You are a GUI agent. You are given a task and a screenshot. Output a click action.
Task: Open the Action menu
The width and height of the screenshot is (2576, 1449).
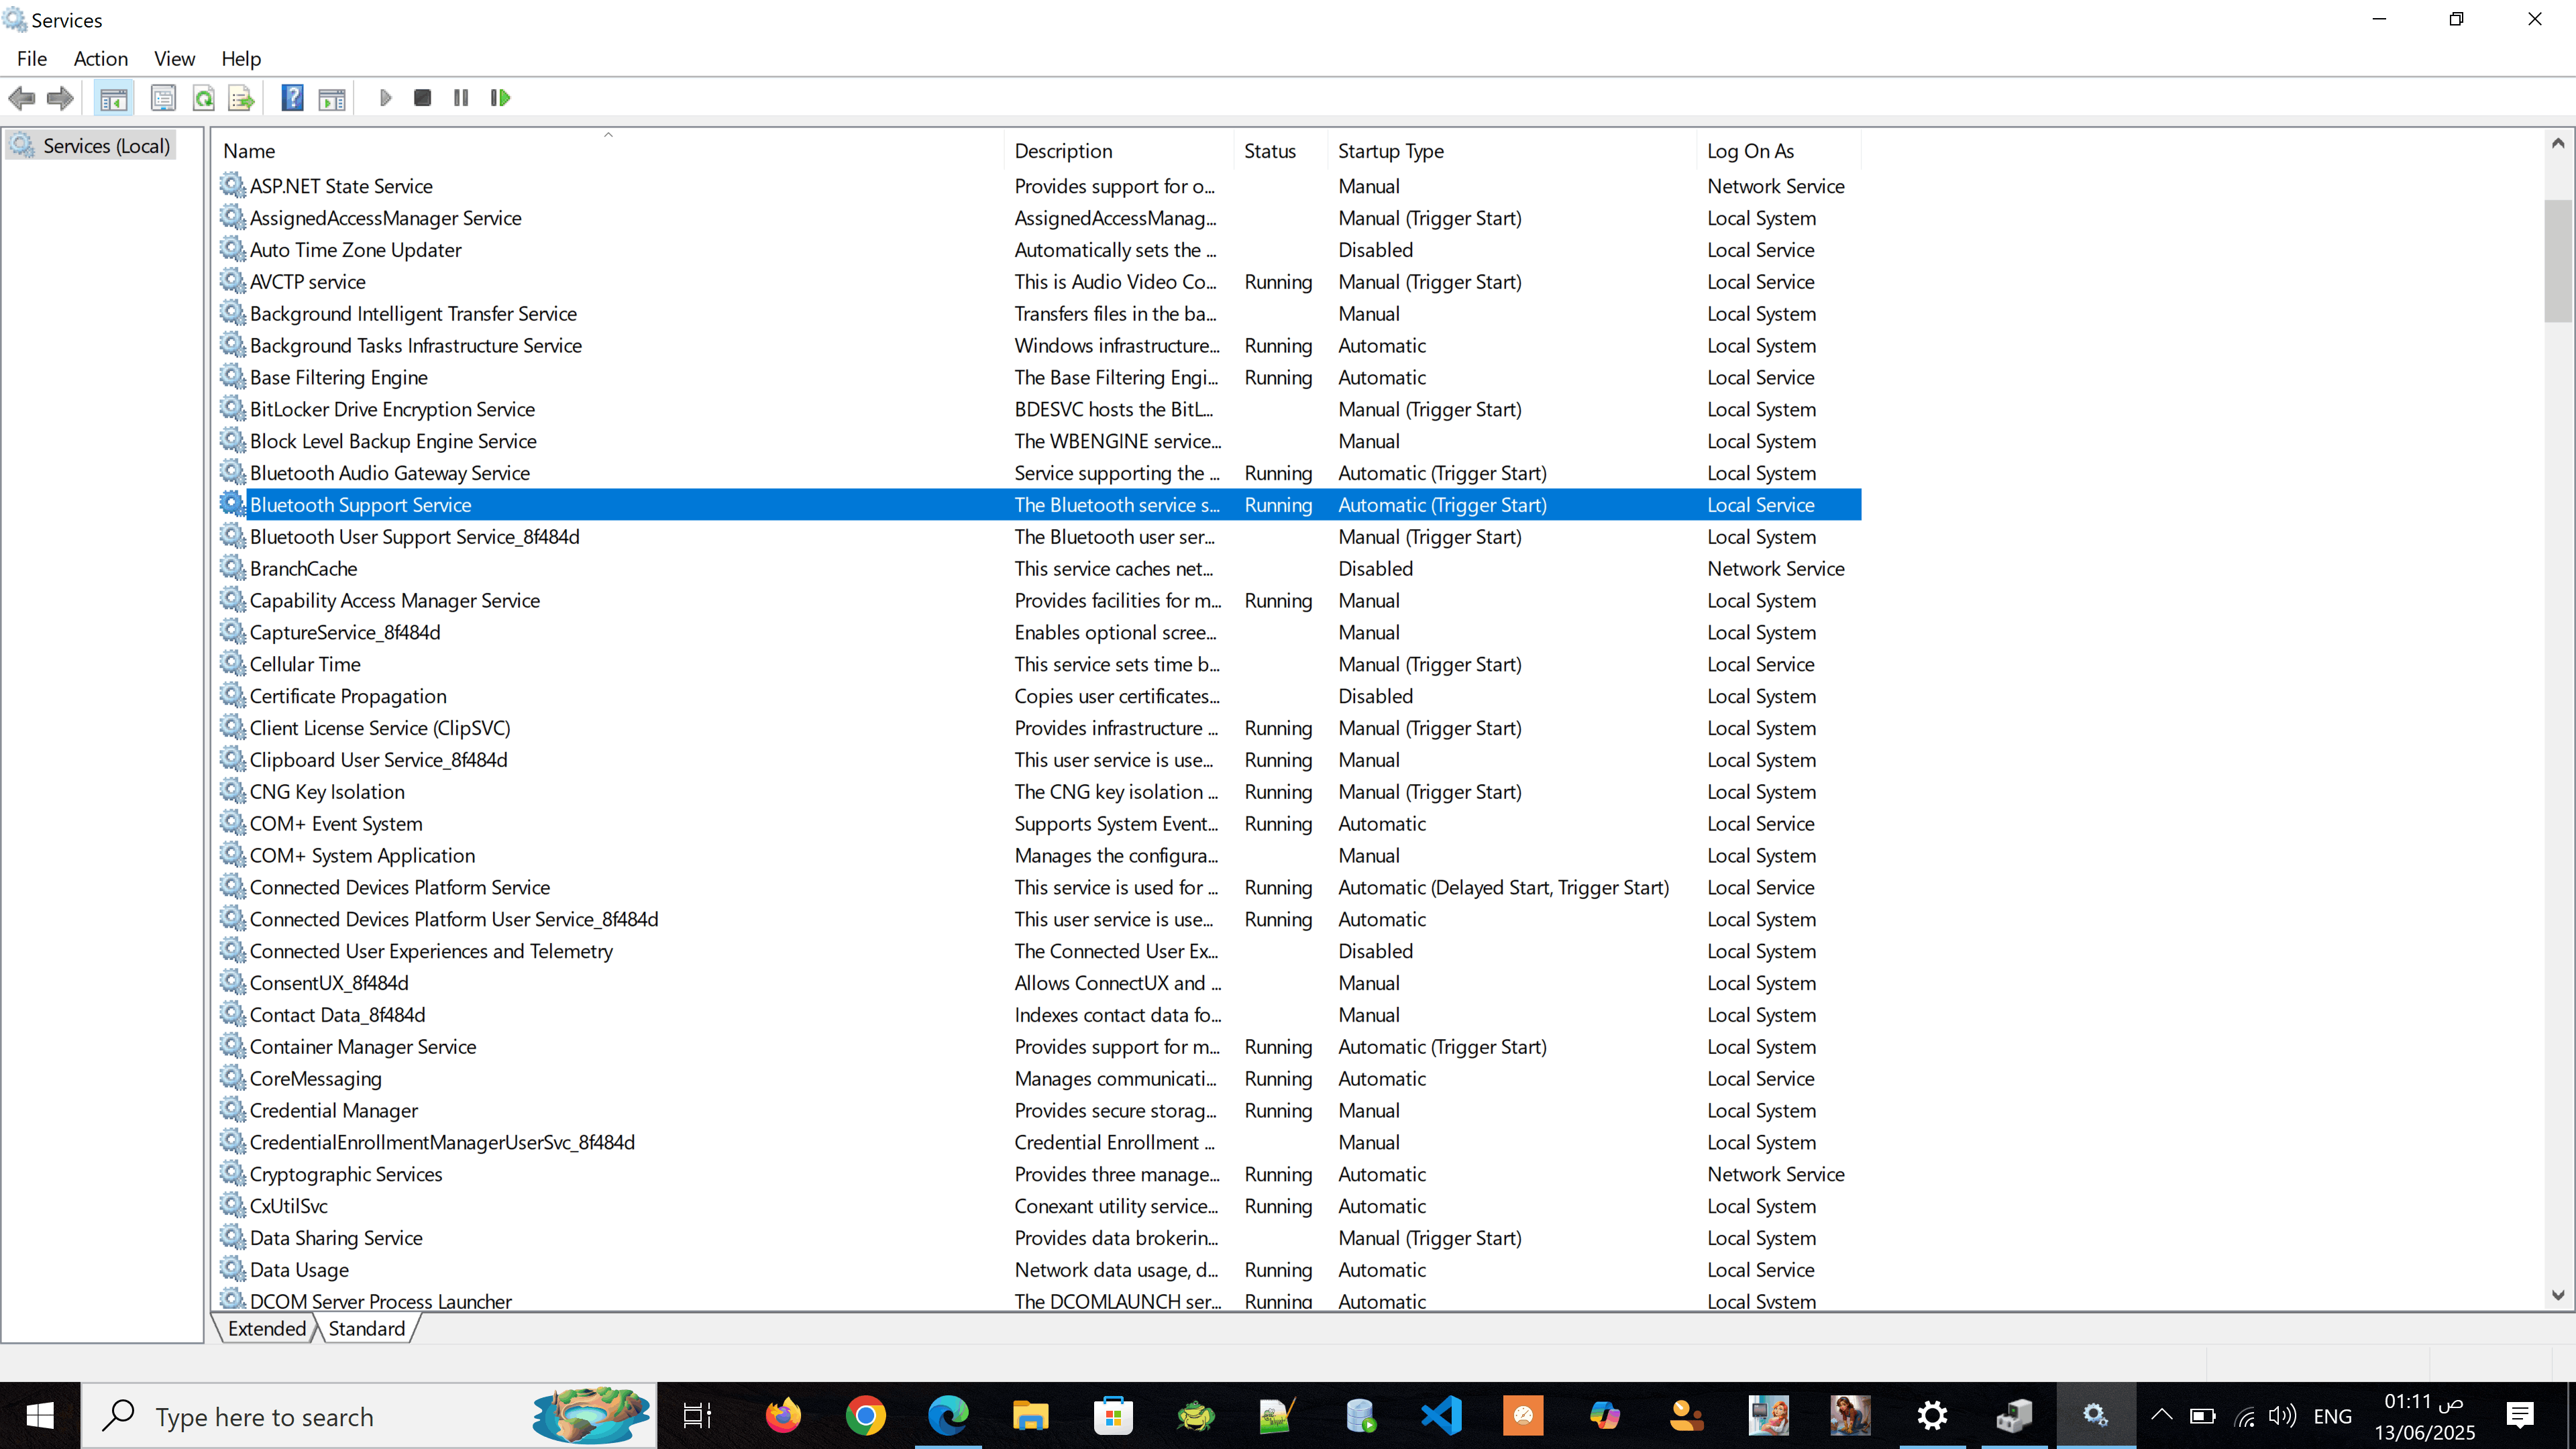click(100, 59)
